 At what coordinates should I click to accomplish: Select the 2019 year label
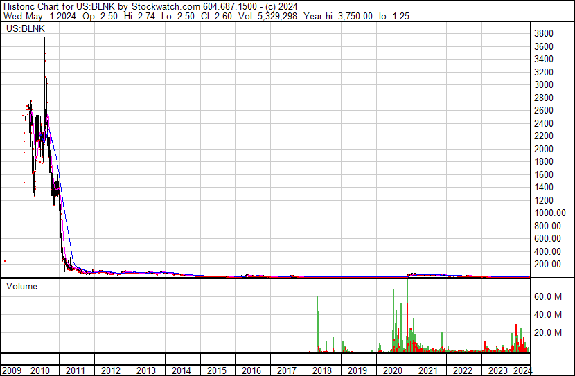357,370
